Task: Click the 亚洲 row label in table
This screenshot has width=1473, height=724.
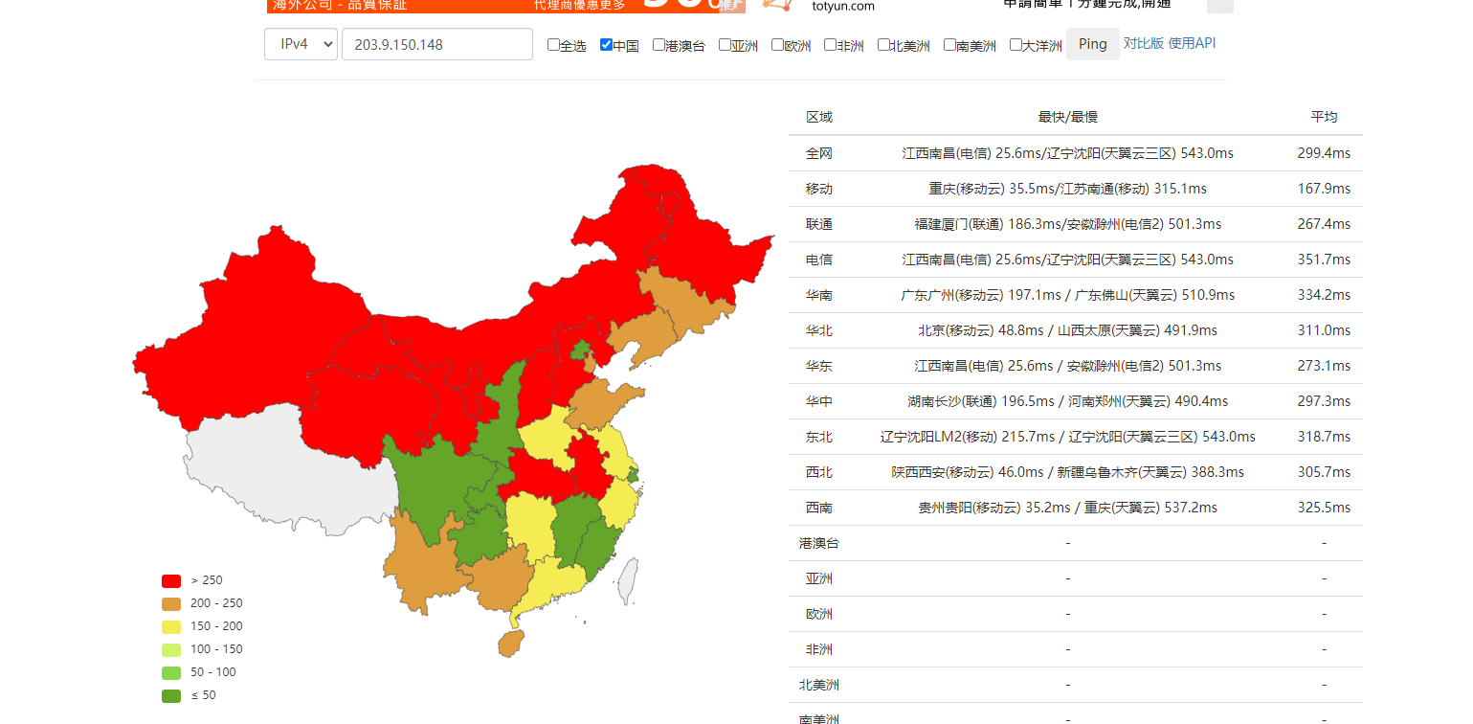Action: pyautogui.click(x=819, y=578)
